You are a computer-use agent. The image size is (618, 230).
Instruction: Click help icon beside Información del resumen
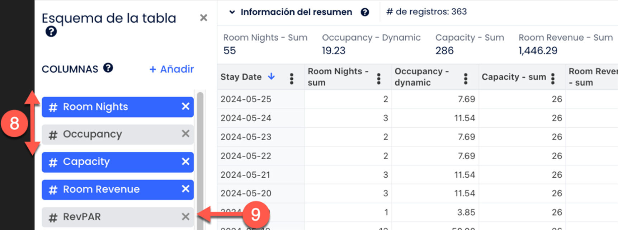click(x=365, y=12)
